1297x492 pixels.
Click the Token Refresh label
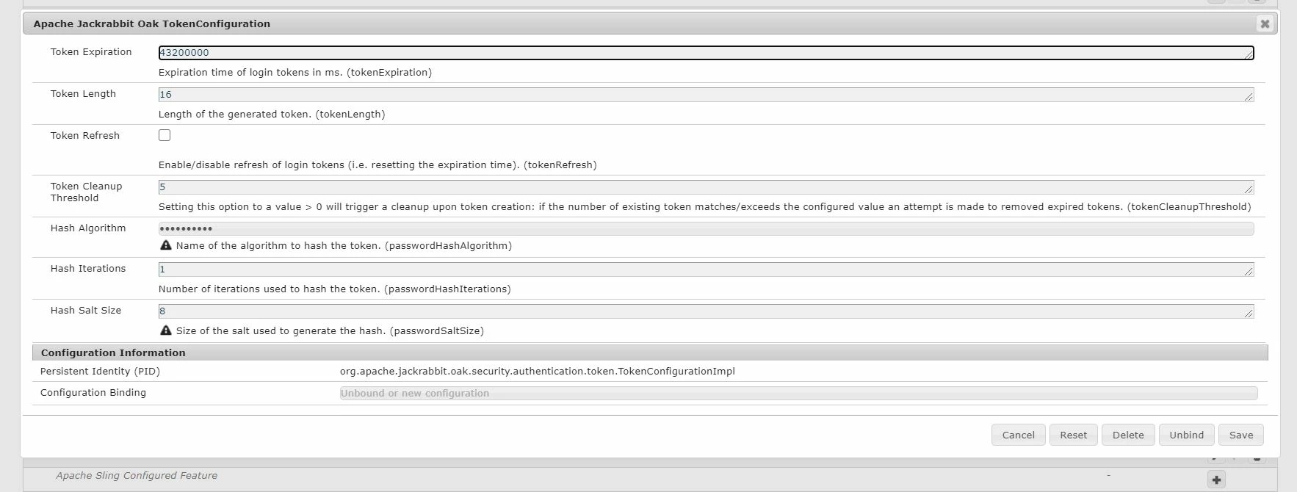pyautogui.click(x=84, y=136)
